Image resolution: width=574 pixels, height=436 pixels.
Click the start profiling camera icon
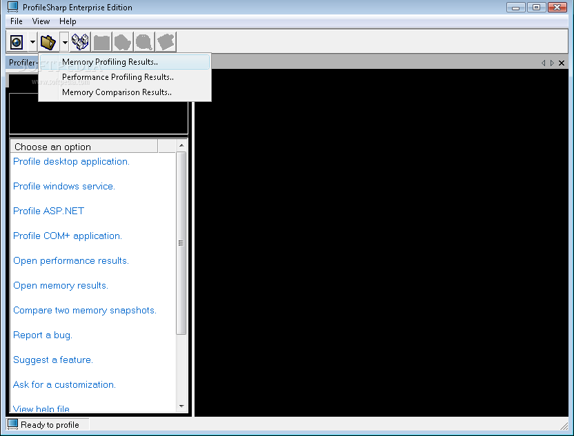pyautogui.click(x=17, y=42)
